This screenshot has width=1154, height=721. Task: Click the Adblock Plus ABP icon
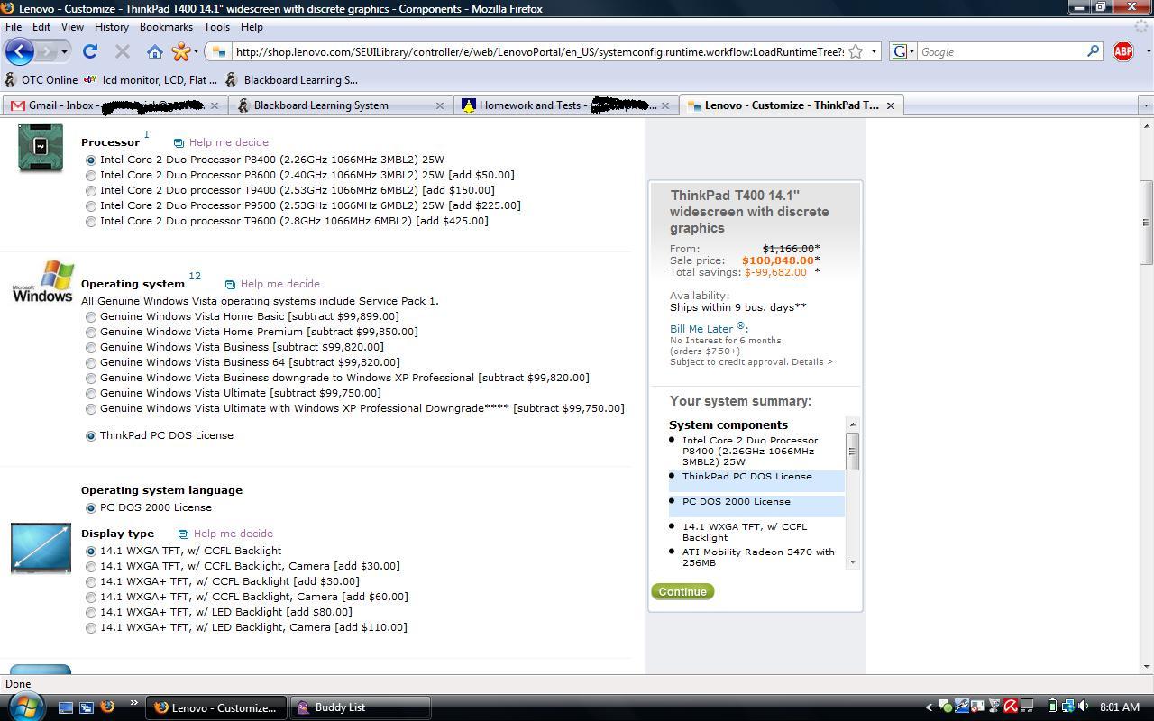[1122, 51]
